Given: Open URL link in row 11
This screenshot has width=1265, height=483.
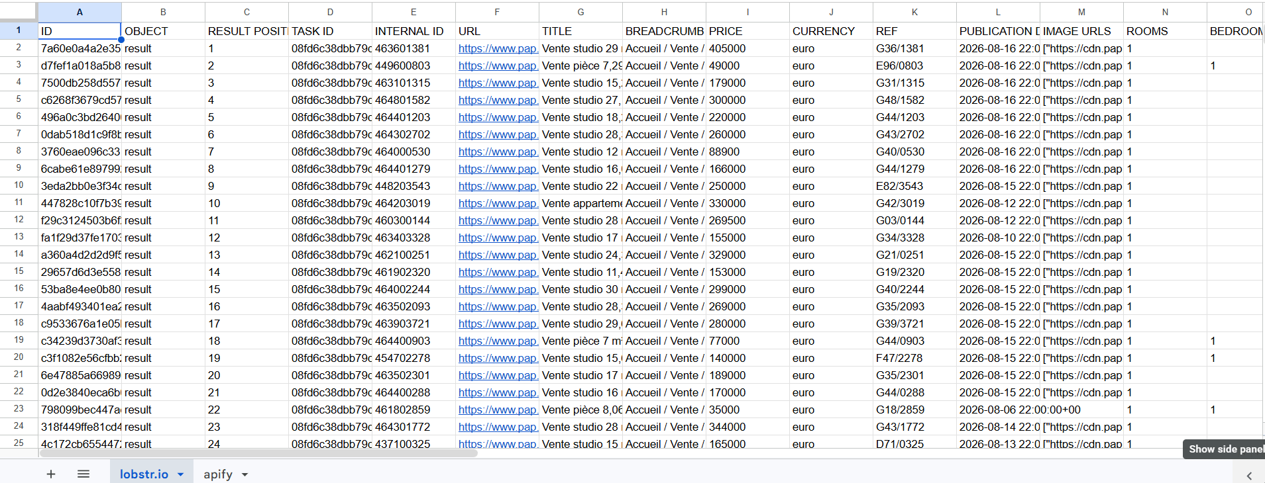Looking at the screenshot, I should pos(498,203).
